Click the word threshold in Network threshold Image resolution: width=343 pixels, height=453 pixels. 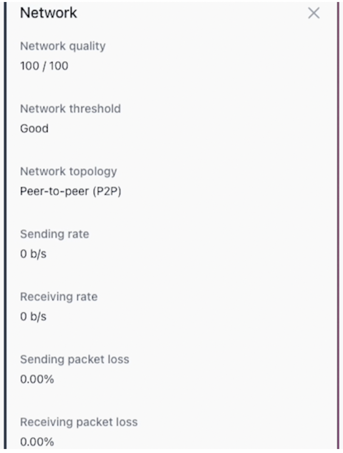(x=95, y=109)
